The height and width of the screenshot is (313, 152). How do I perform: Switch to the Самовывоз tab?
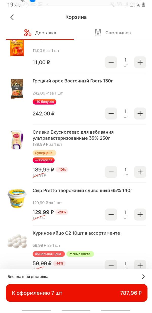coord(112,33)
